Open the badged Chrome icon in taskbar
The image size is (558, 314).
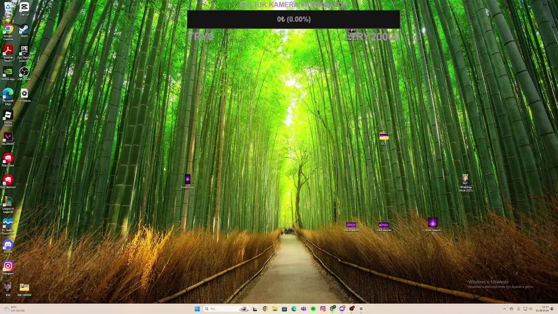[x=333, y=309]
